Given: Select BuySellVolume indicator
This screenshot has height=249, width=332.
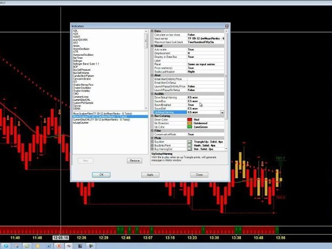Looking at the screenshot, I should click(x=81, y=73).
